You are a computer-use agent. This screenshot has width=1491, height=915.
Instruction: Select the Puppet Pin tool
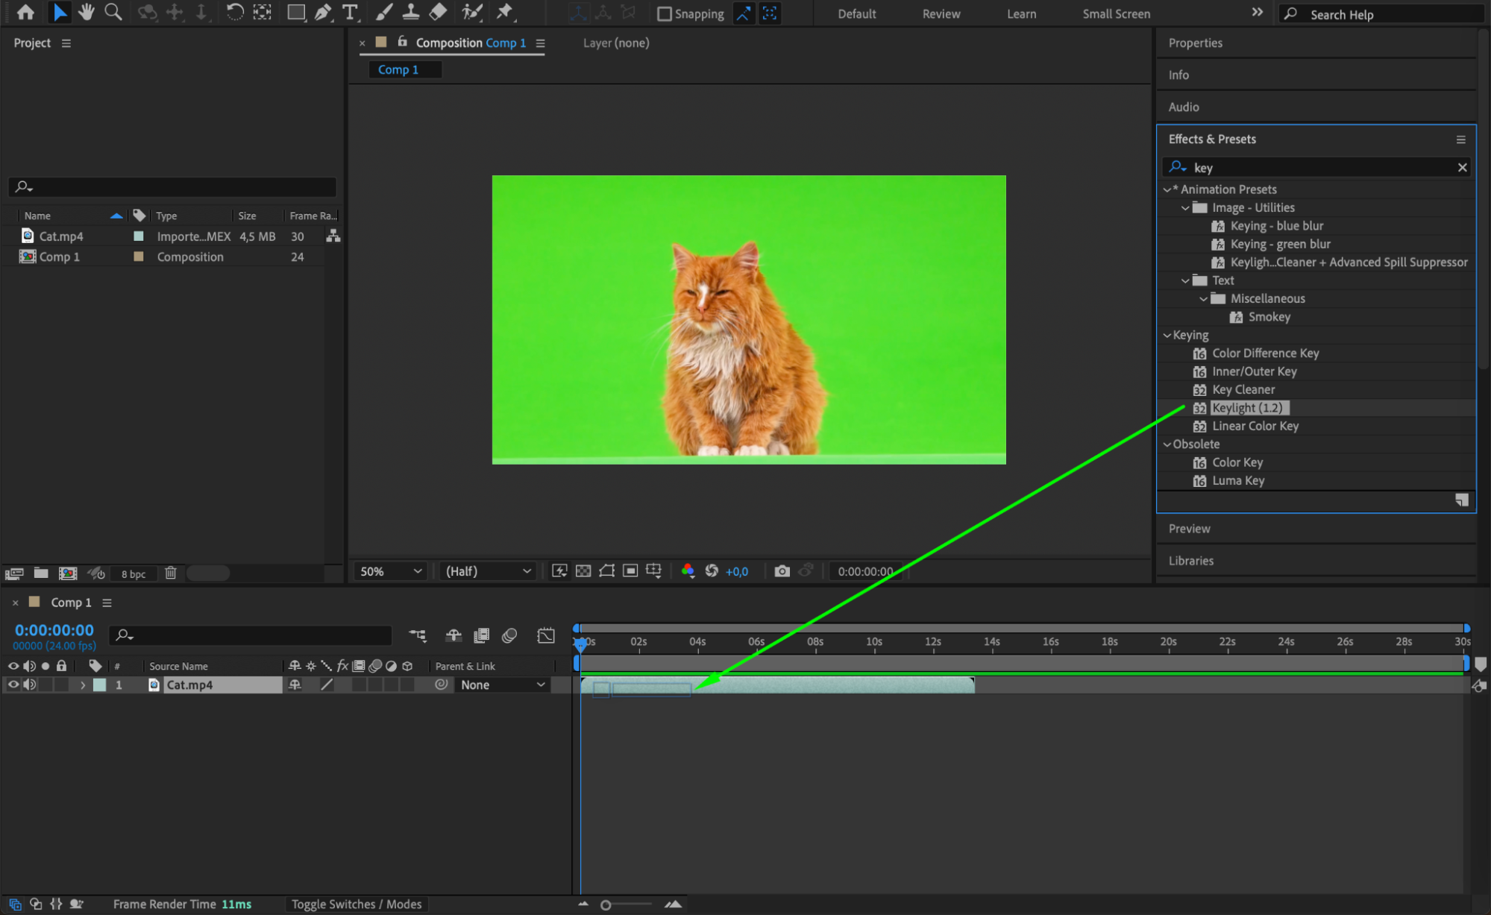pyautogui.click(x=505, y=12)
